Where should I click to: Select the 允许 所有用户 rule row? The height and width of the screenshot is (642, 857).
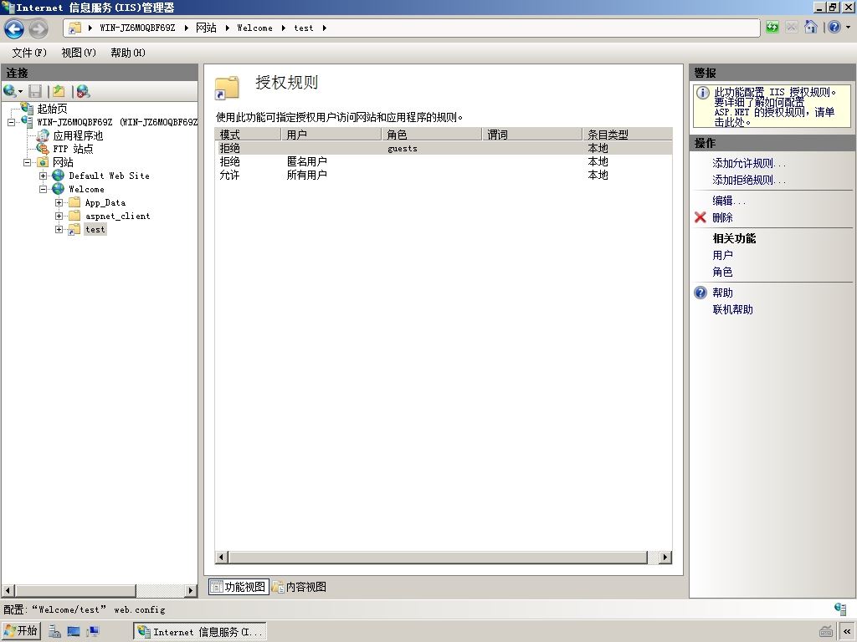point(444,175)
